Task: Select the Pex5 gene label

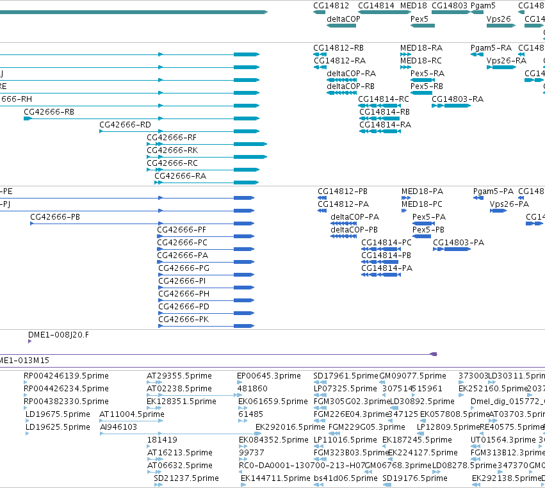Action: (x=419, y=19)
